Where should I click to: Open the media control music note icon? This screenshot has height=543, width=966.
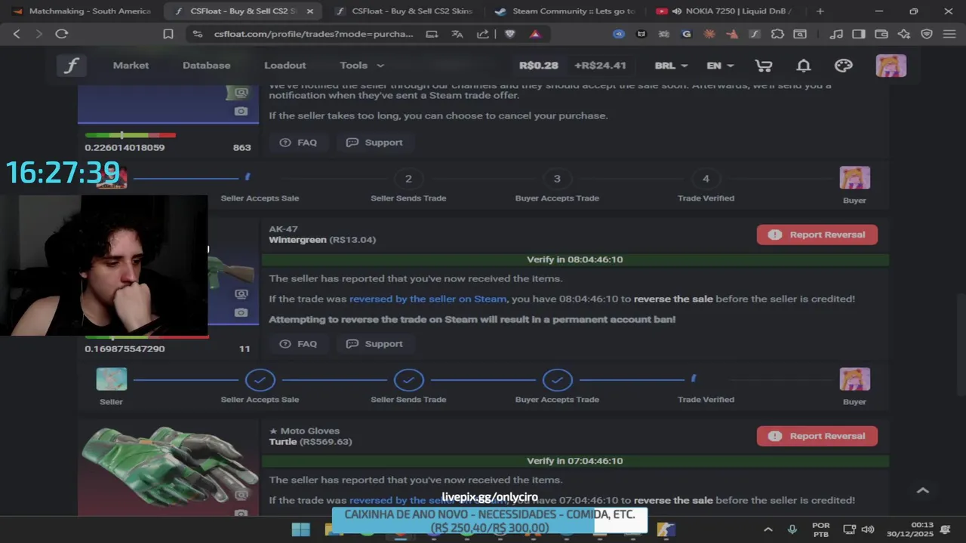tap(835, 34)
